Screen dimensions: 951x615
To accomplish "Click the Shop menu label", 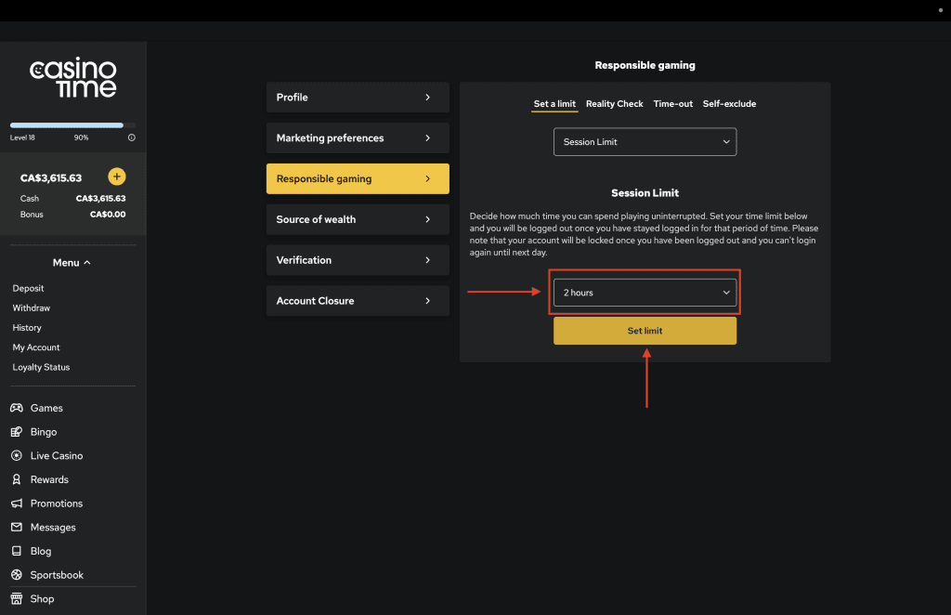I will [42, 598].
